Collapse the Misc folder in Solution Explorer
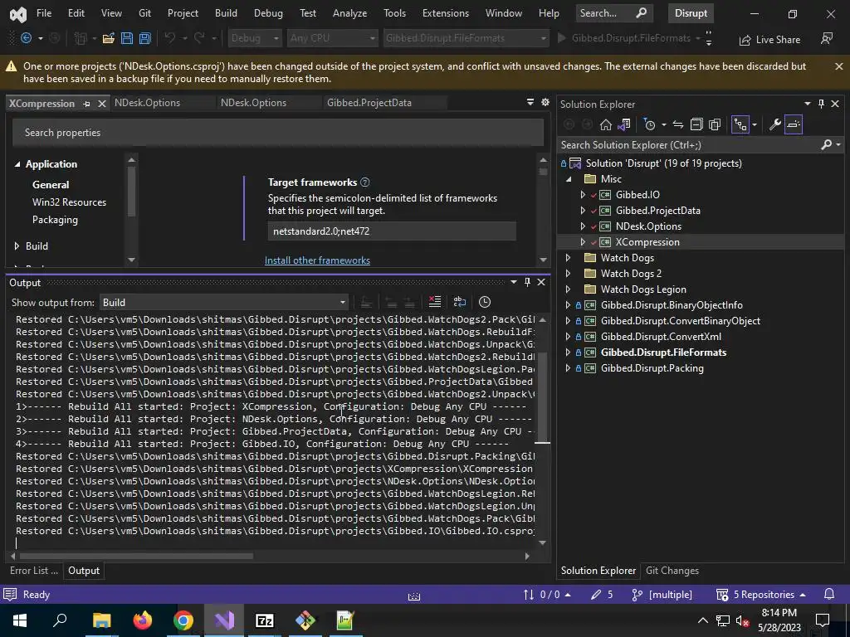Screen dimensions: 850x637 click(x=568, y=179)
